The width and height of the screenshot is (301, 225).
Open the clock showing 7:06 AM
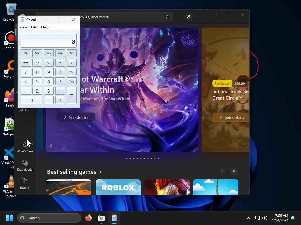point(280,218)
